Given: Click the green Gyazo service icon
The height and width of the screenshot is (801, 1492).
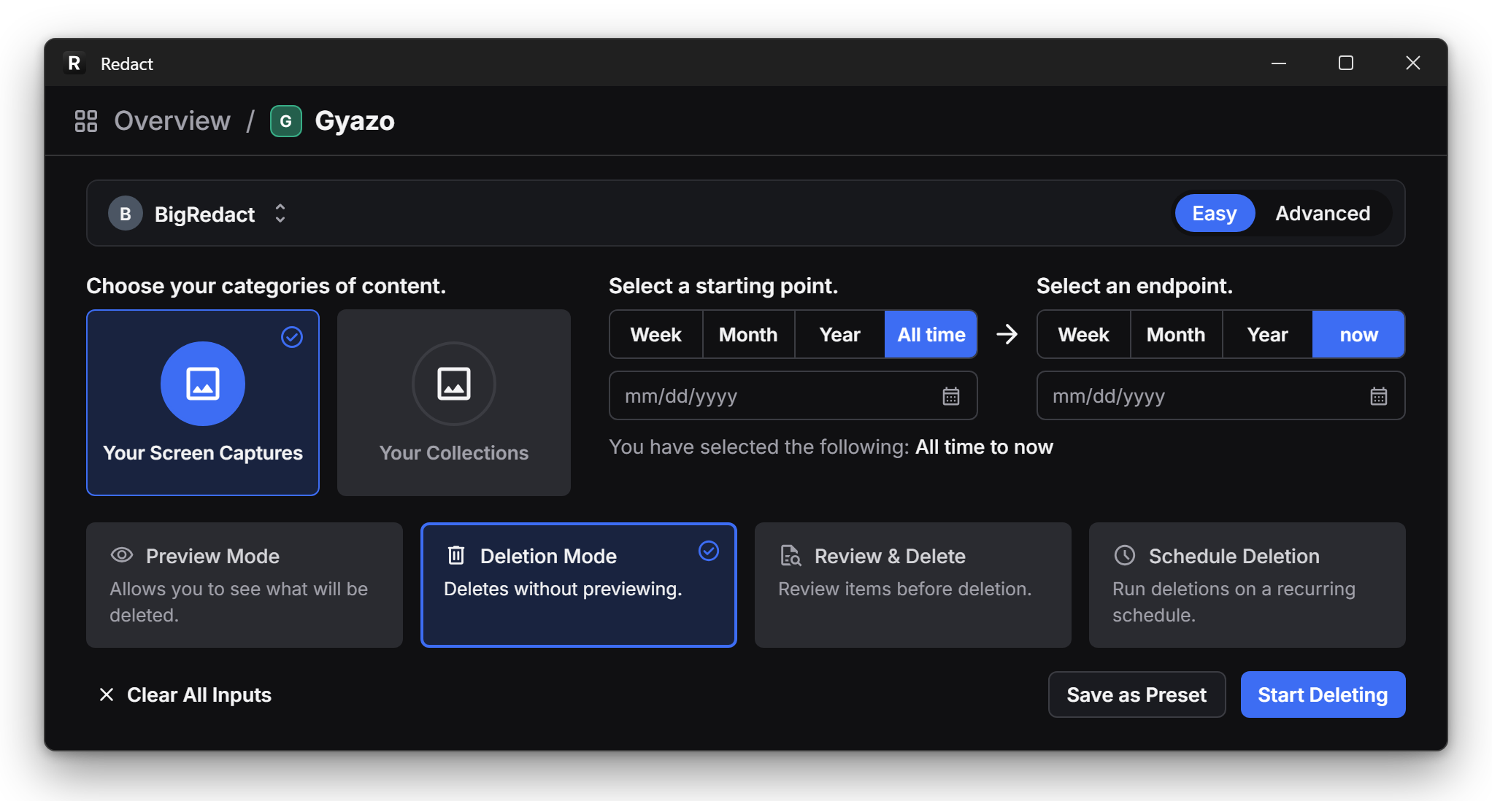Looking at the screenshot, I should [x=286, y=121].
